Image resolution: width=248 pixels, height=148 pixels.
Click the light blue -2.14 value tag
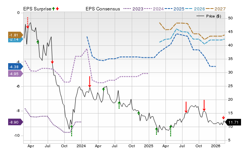[15, 40]
